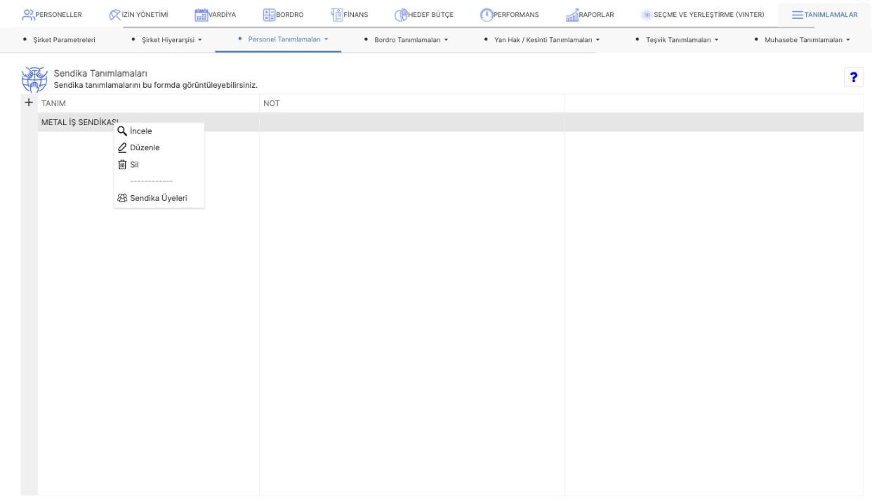Expand the Muhasebe Tanımlamaları dropdown
This screenshot has width=872, height=502.
(848, 39)
